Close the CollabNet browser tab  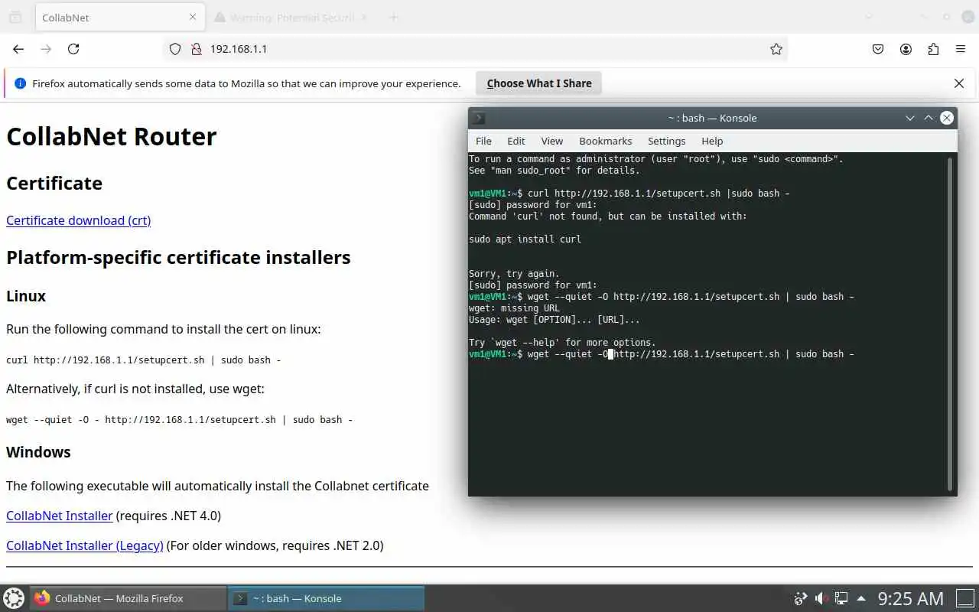193,17
